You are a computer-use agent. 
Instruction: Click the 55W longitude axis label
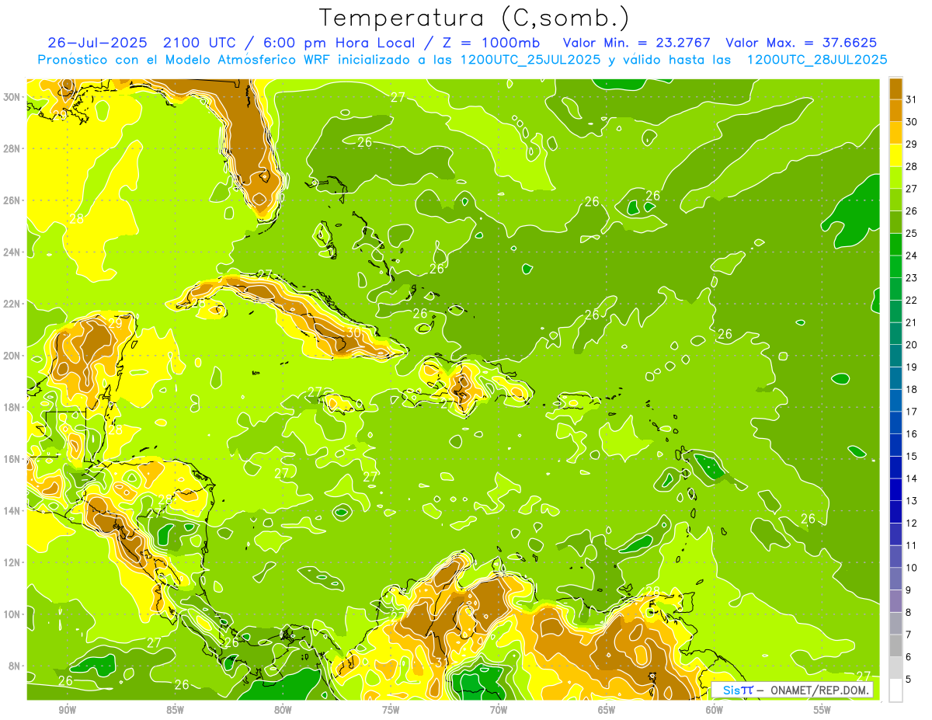pyautogui.click(x=822, y=710)
